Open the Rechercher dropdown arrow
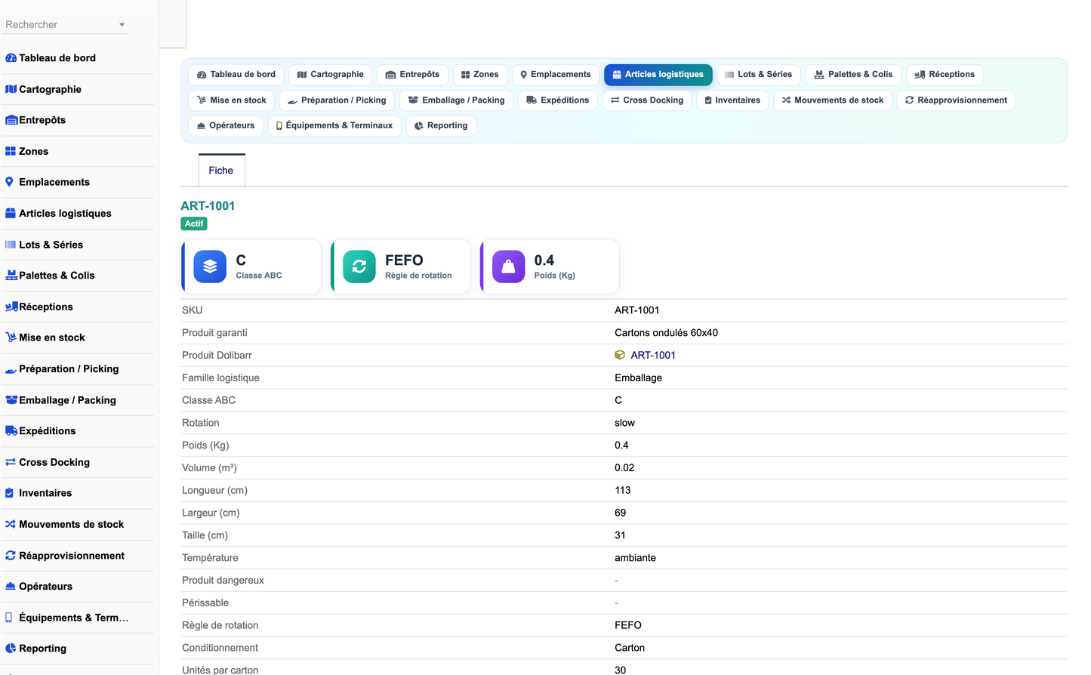The height and width of the screenshot is (675, 1091). (122, 25)
